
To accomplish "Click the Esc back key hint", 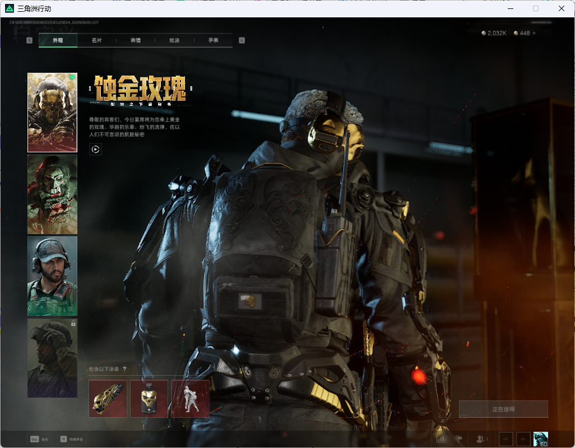I will [39, 439].
